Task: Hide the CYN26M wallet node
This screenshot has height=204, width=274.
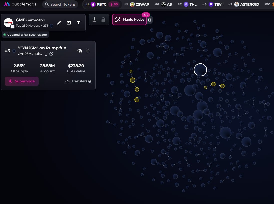Action: pos(80,51)
